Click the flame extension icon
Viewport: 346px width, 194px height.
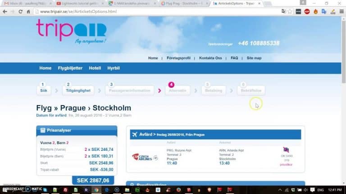(316, 11)
